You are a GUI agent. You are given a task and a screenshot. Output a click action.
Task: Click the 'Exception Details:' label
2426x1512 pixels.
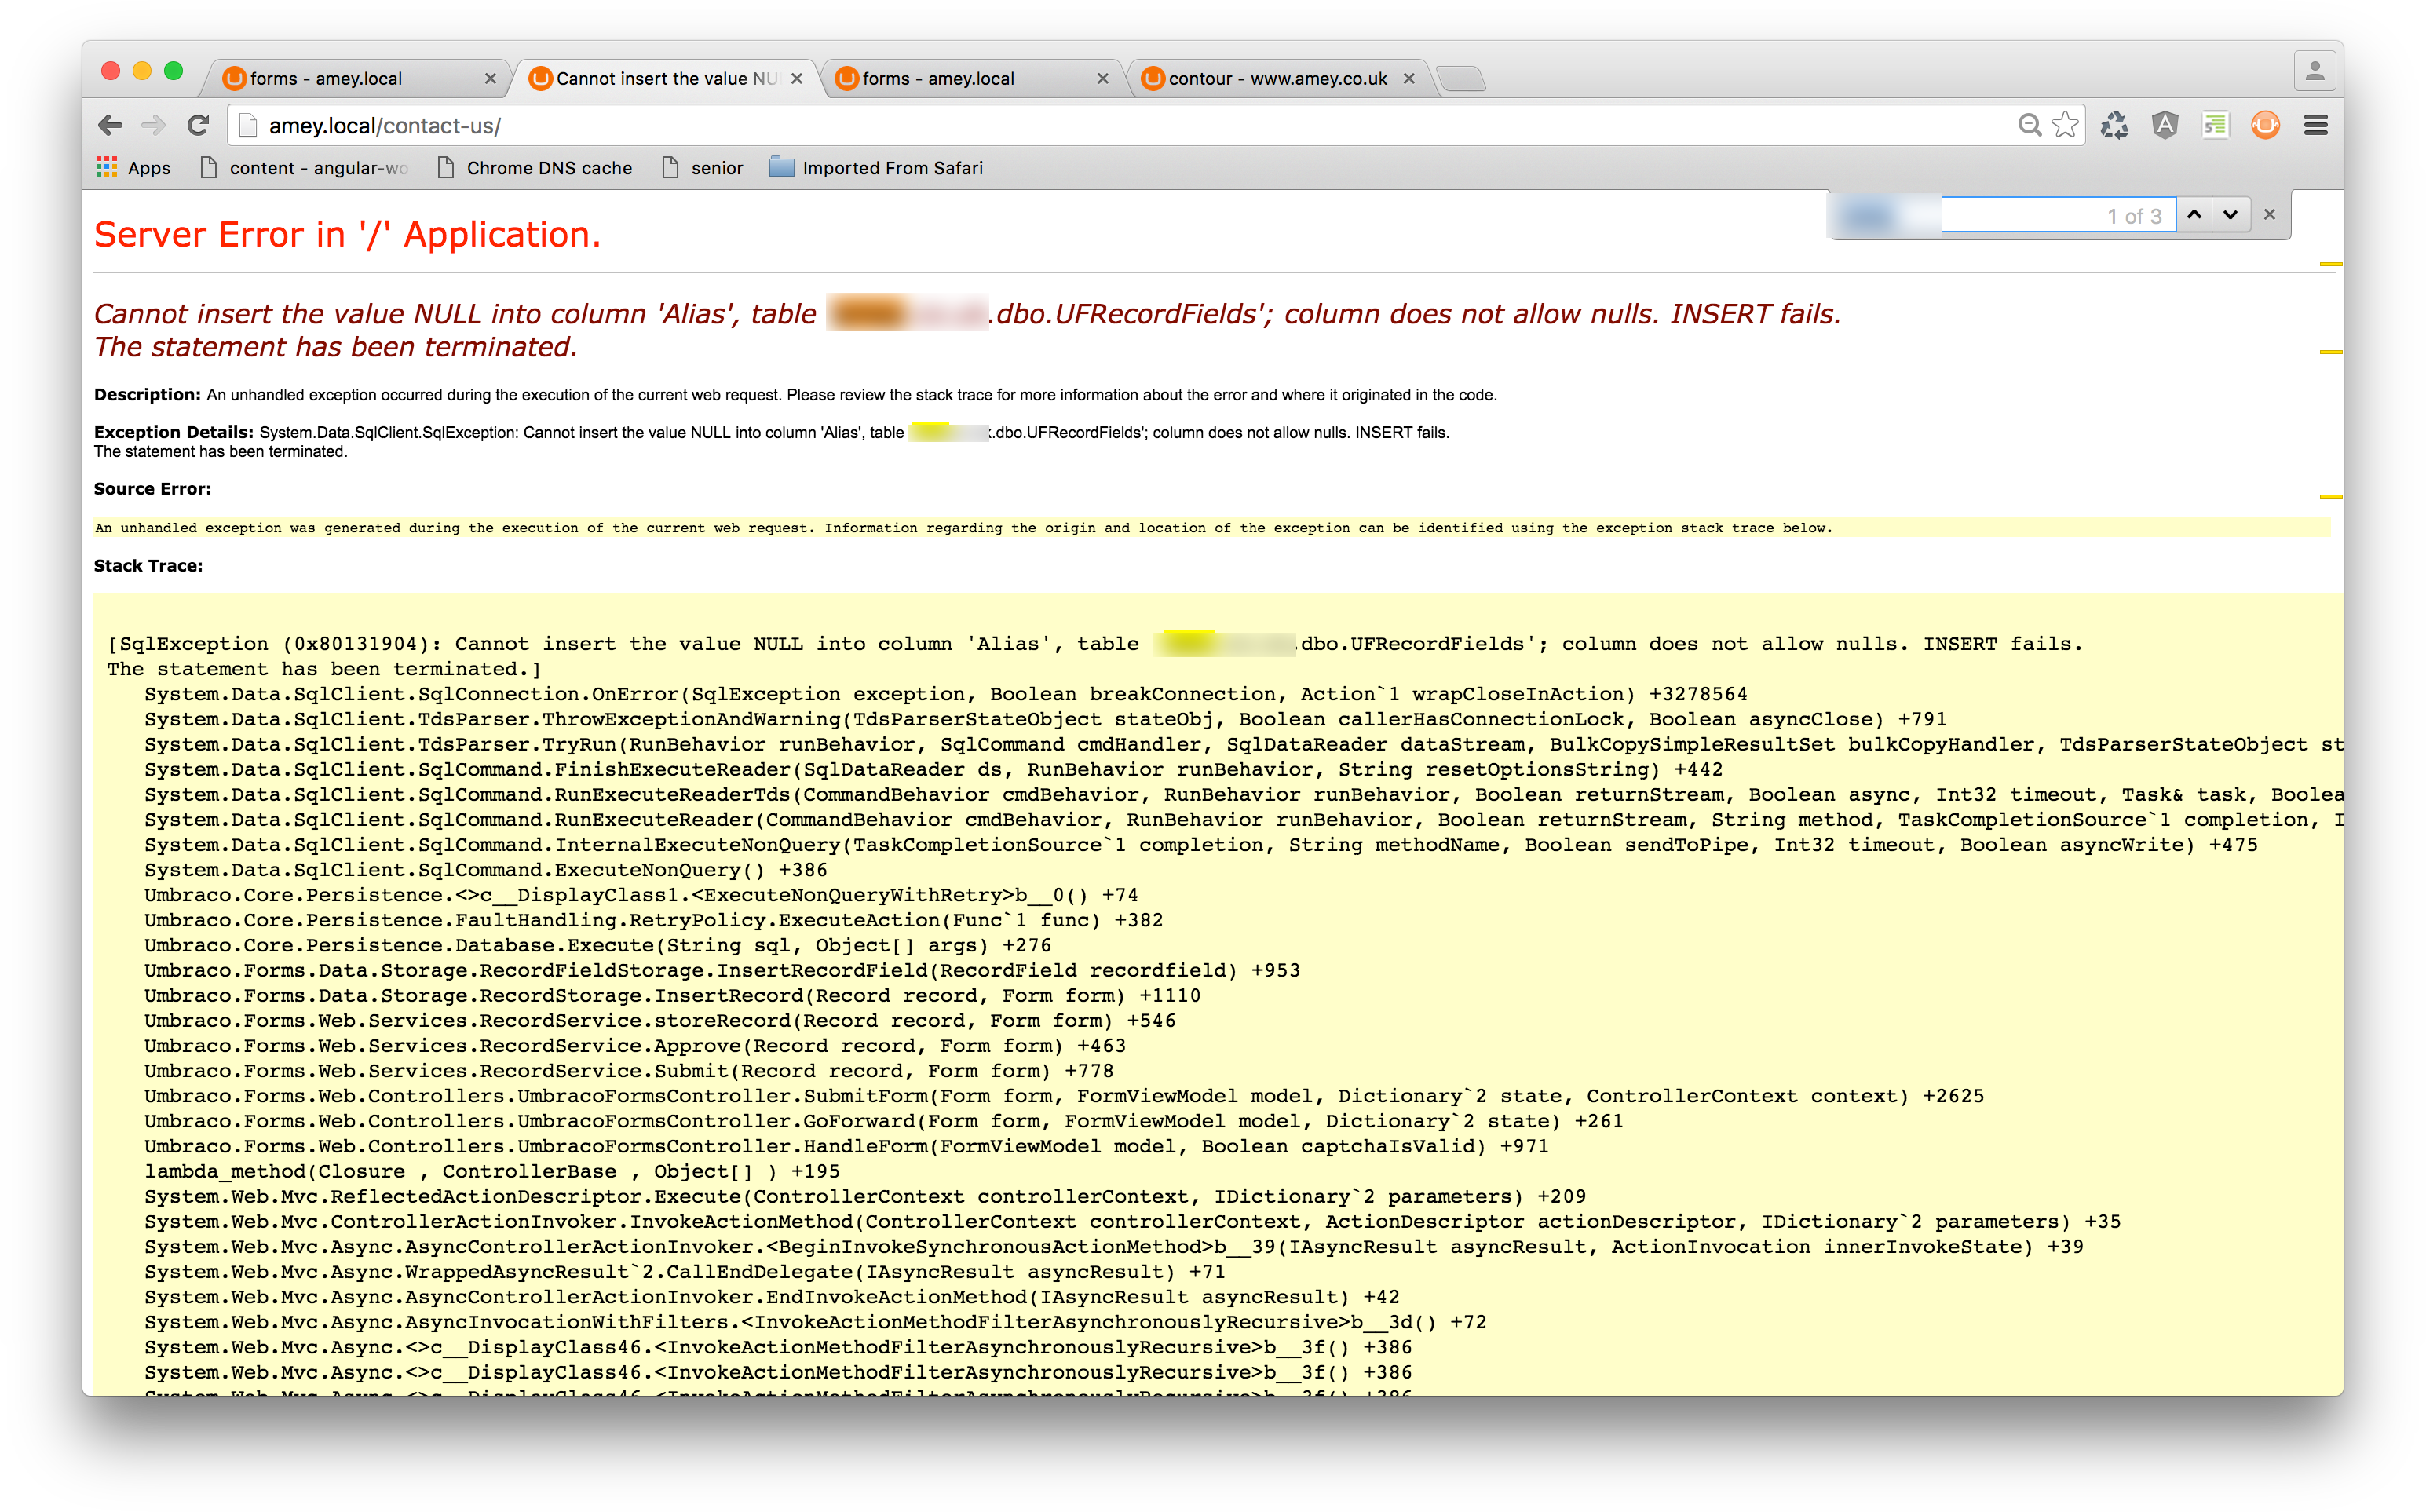(174, 432)
